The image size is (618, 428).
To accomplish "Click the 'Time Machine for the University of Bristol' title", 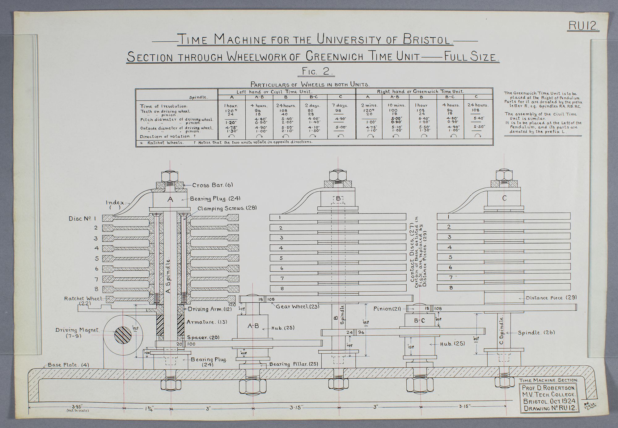I will (x=315, y=40).
